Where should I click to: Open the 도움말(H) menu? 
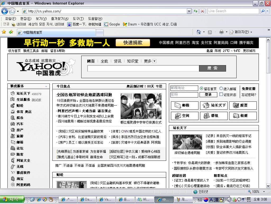95,19
